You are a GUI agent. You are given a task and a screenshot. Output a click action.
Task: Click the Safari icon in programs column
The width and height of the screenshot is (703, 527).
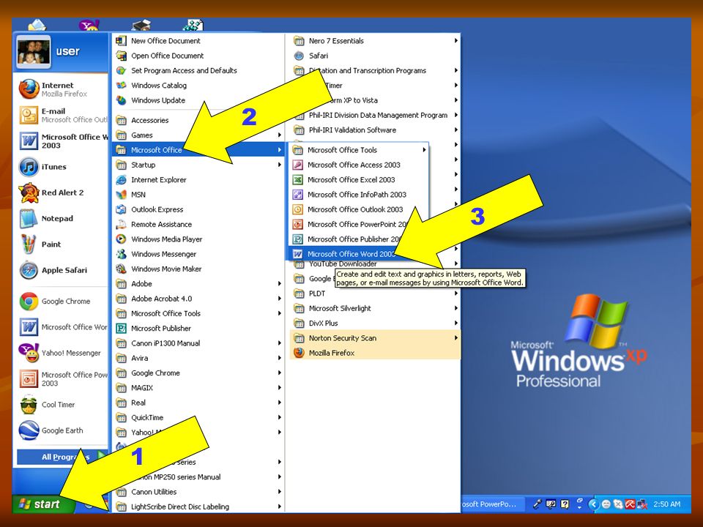(299, 56)
